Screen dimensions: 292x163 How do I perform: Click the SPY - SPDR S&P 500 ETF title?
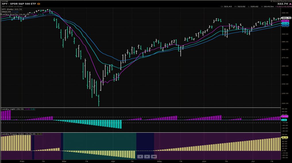tap(19, 4)
